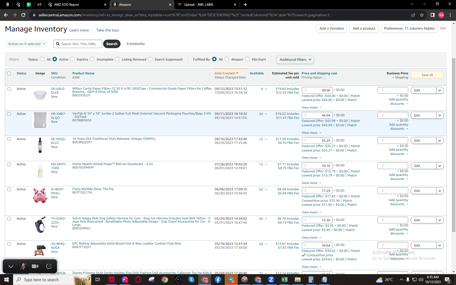The image size is (456, 285).
Task: Open the Chrome tab search dropdown
Action: pos(412,4)
